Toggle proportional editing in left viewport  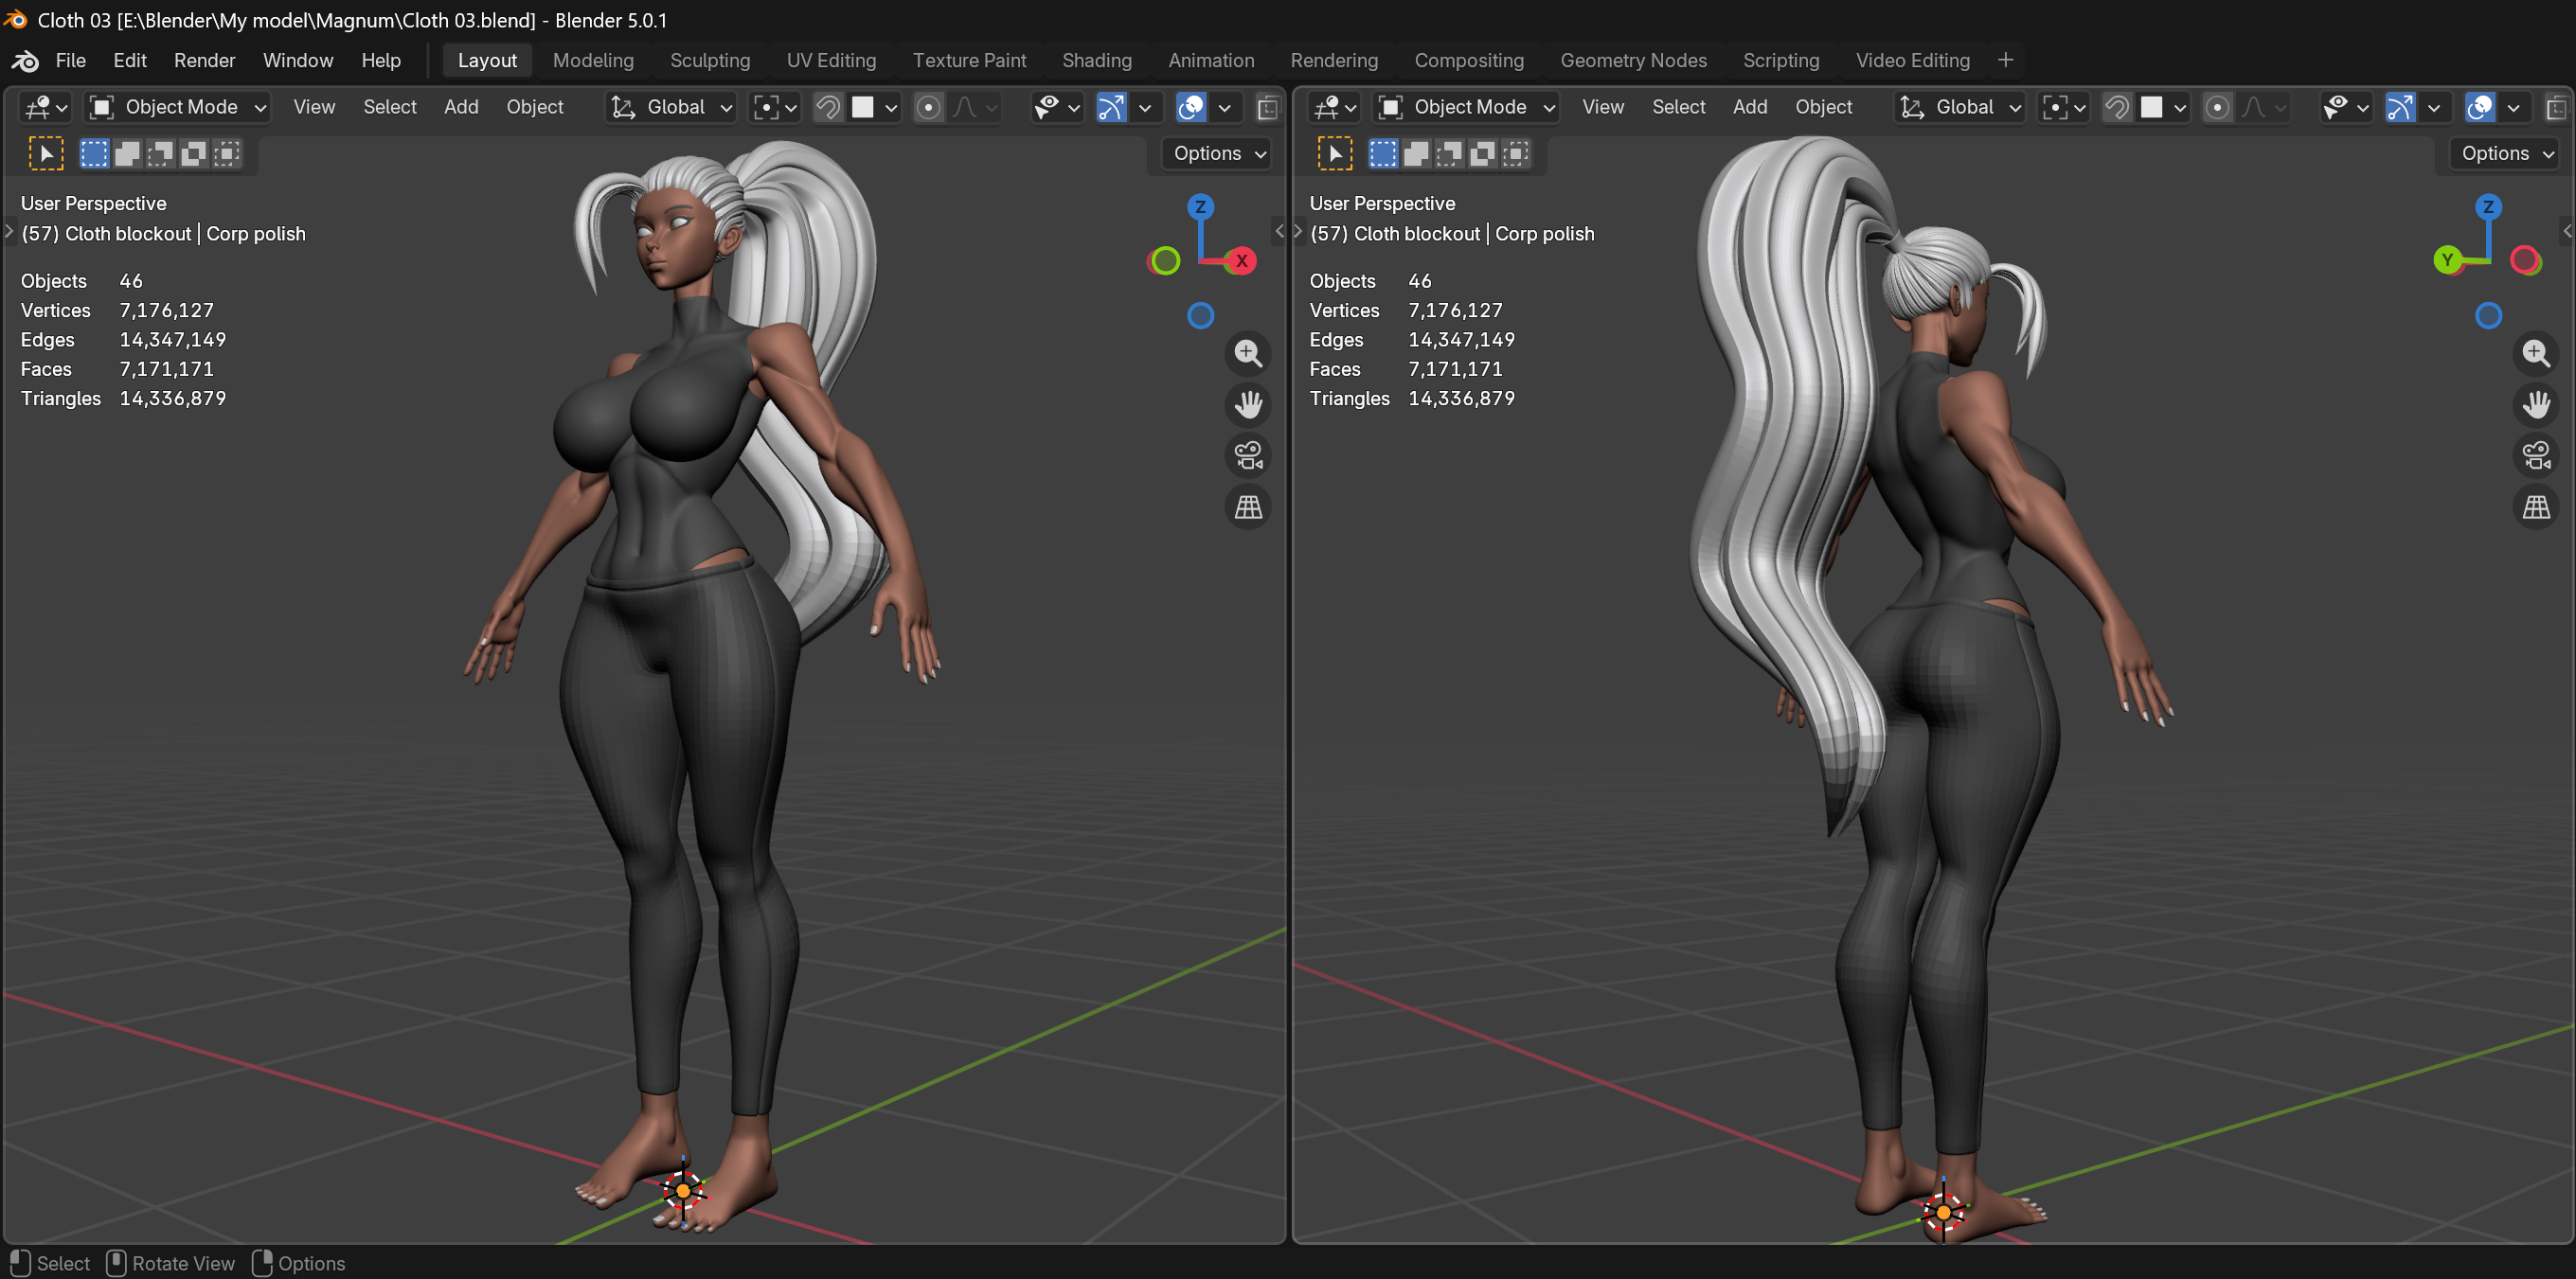click(927, 107)
